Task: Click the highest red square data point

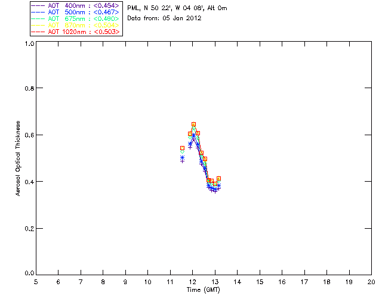Action: point(193,125)
